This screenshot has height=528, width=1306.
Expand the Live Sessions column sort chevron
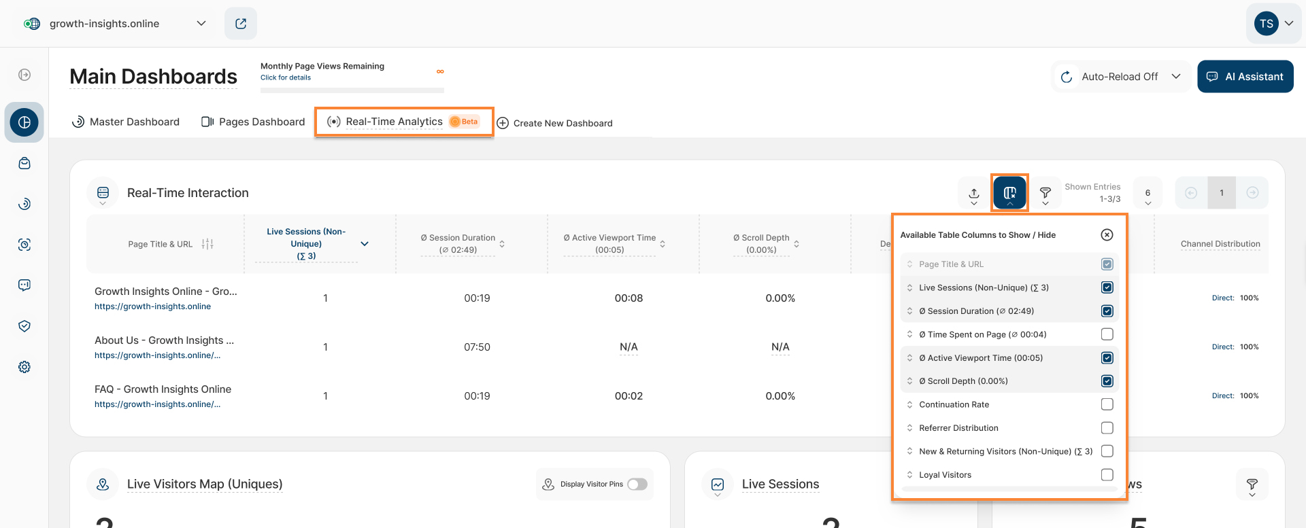(365, 244)
